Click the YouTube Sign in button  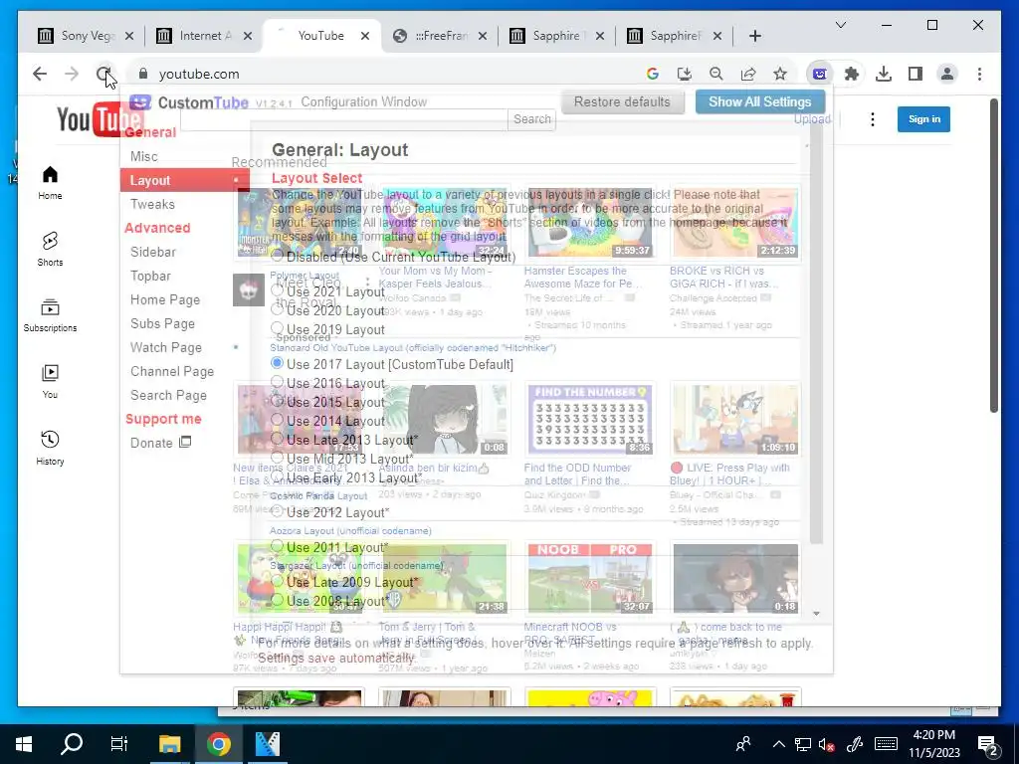[923, 119]
